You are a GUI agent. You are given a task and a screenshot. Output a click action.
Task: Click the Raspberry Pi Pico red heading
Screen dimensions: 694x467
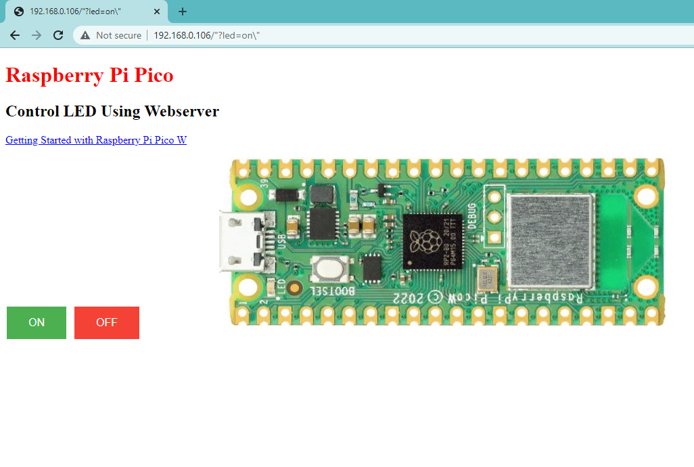pyautogui.click(x=89, y=75)
